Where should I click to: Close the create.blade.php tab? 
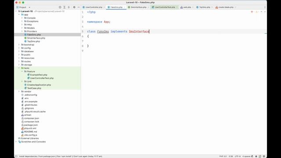235,7
